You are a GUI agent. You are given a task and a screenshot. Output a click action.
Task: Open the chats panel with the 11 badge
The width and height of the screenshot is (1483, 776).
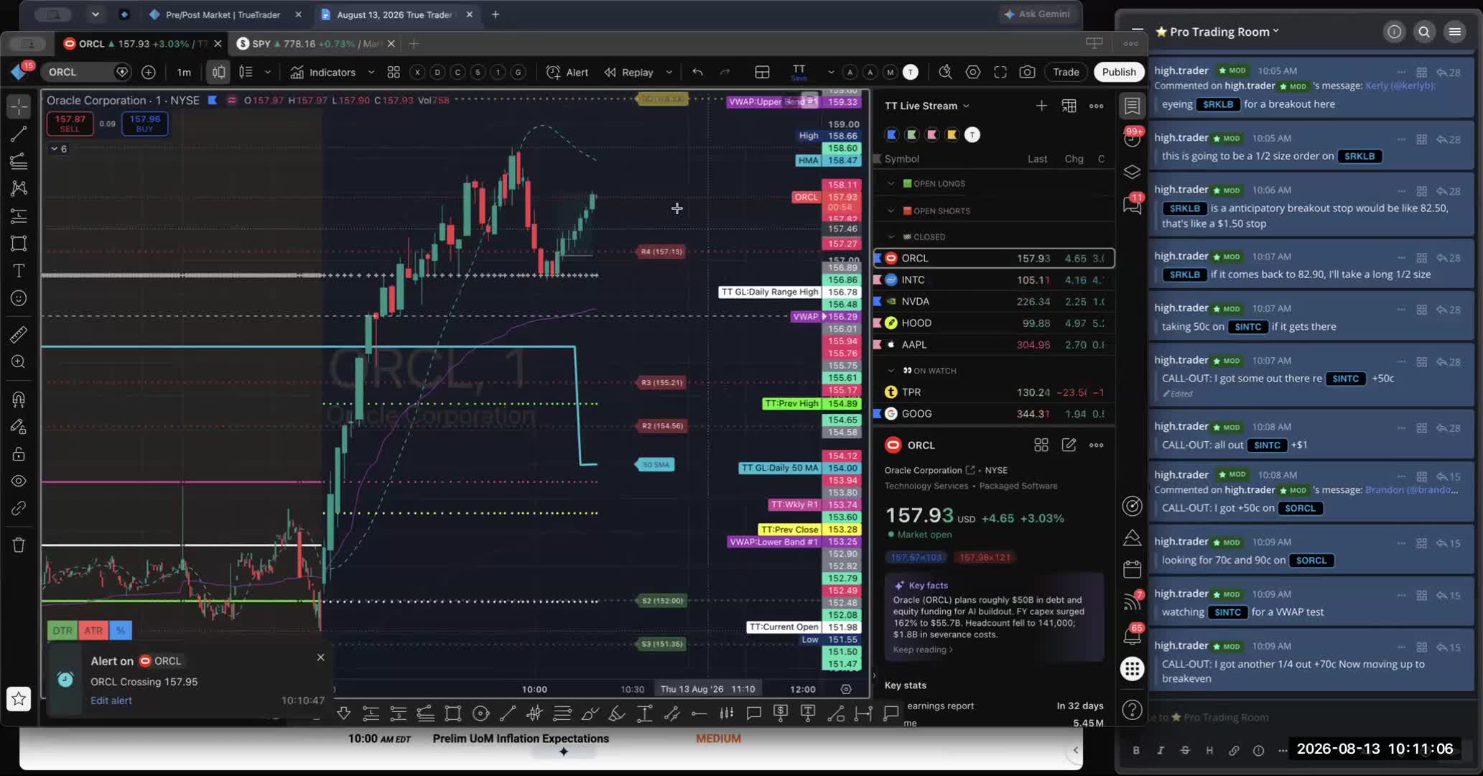(1133, 205)
